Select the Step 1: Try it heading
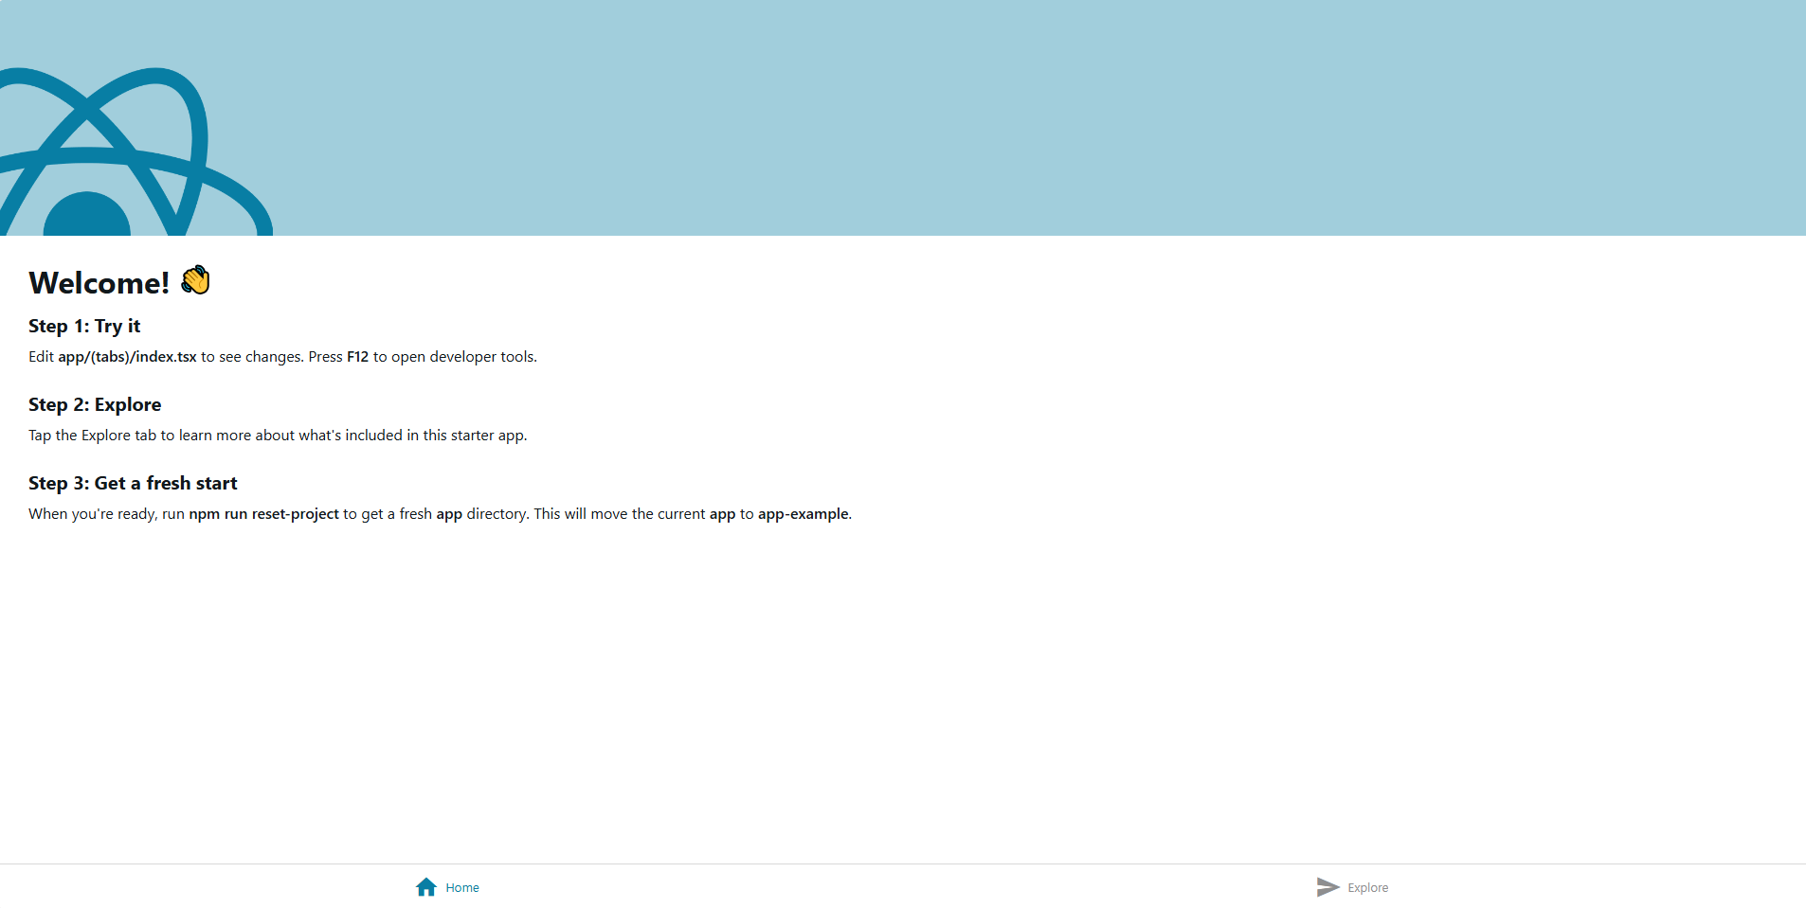This screenshot has width=1806, height=908. [x=84, y=327]
